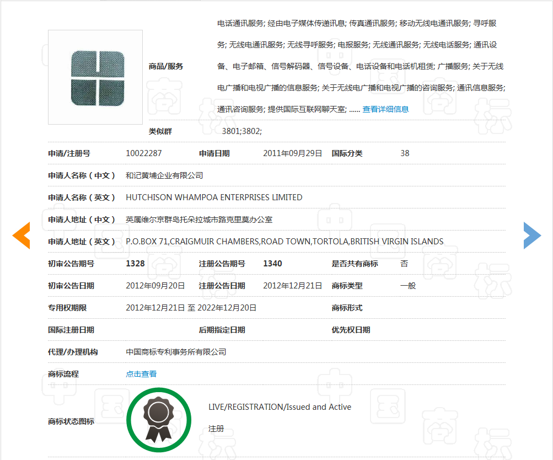Click registration announcement issue 1340
The image size is (553, 460).
coord(272,264)
